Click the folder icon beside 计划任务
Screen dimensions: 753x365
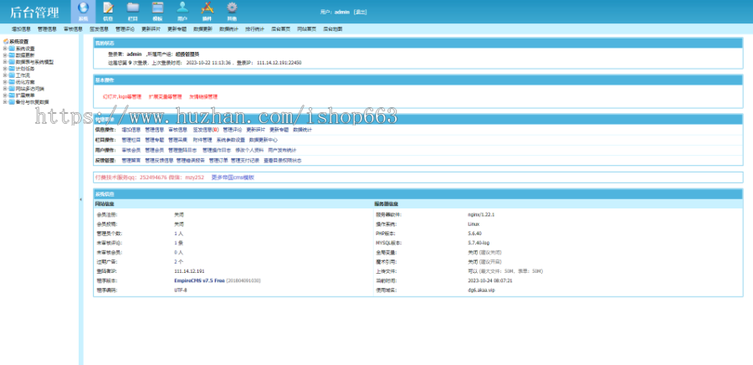(x=12, y=69)
